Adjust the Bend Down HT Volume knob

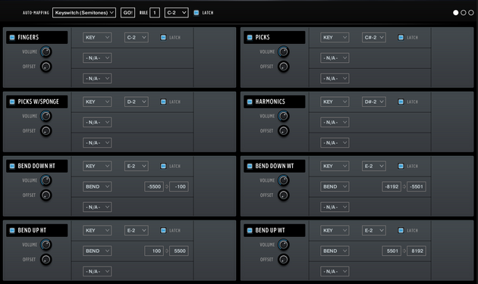tap(46, 180)
